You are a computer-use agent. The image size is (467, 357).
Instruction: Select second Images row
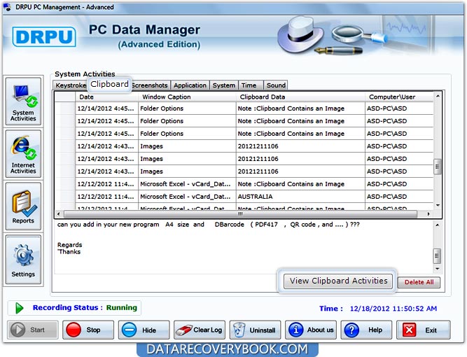(244, 159)
